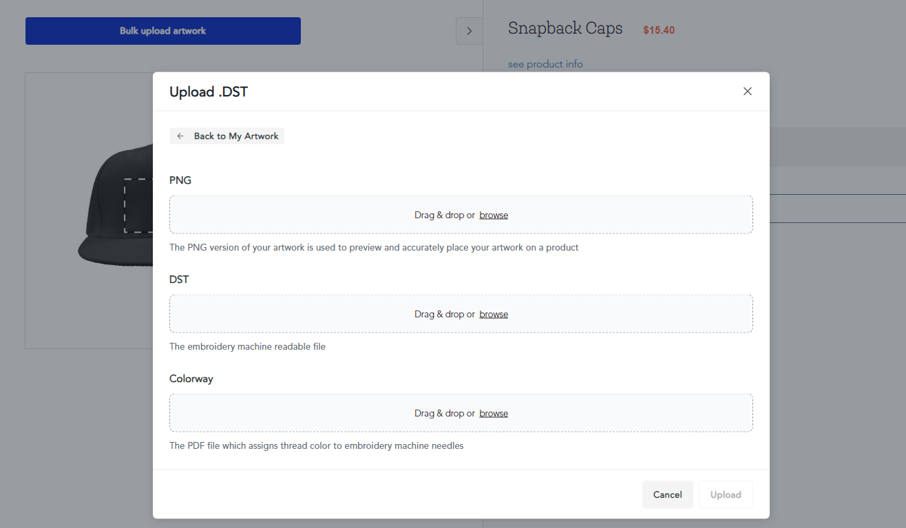Open the see product info link
Image resolution: width=906 pixels, height=528 pixels.
pos(545,64)
